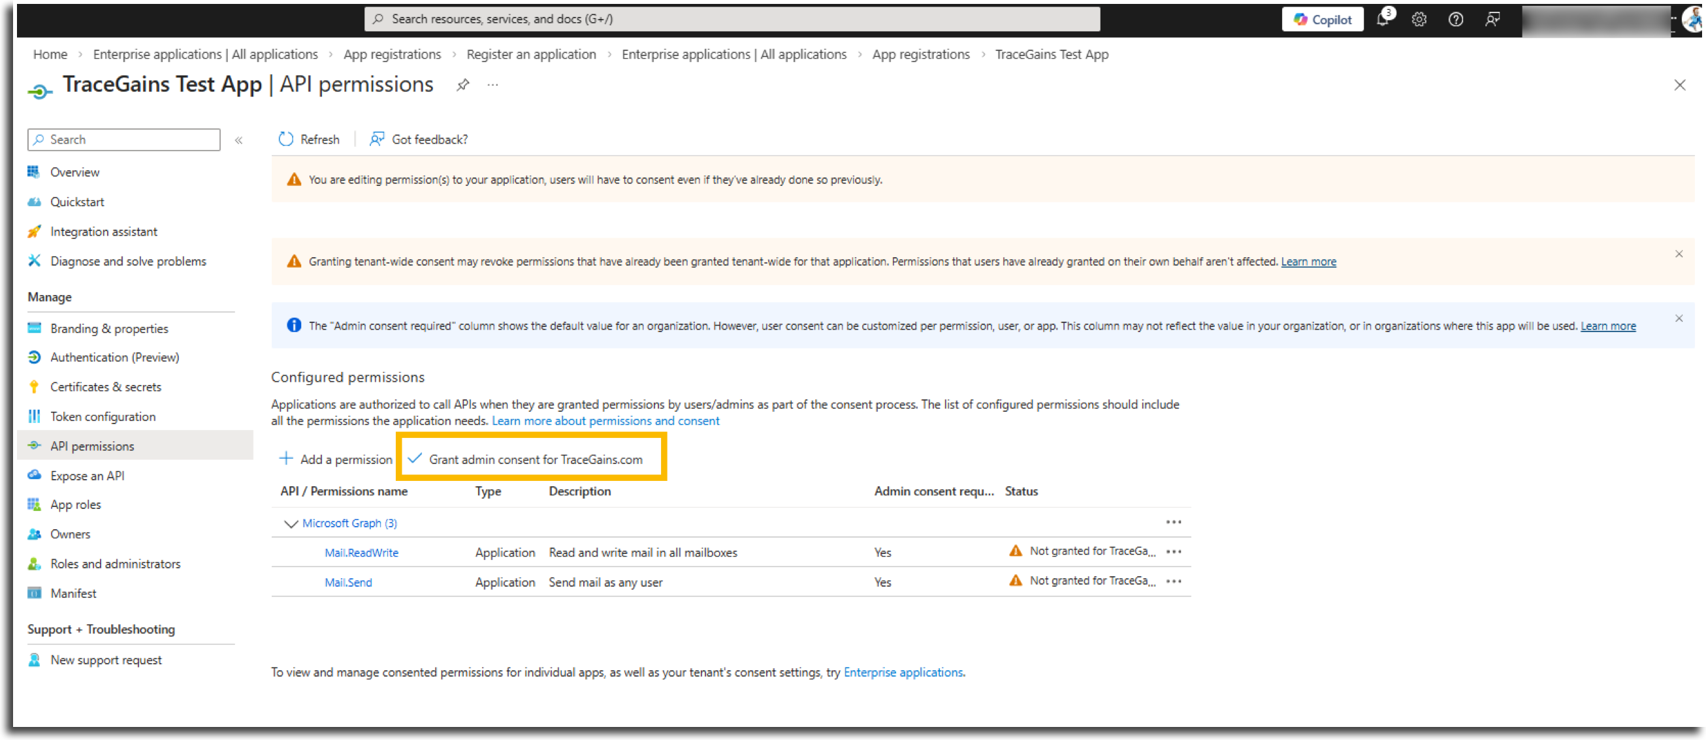Click 'Send mail as any user' description
This screenshot has width=1706, height=740.
pyautogui.click(x=605, y=583)
